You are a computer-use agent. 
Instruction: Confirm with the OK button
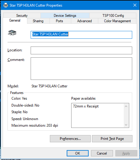point(78,153)
